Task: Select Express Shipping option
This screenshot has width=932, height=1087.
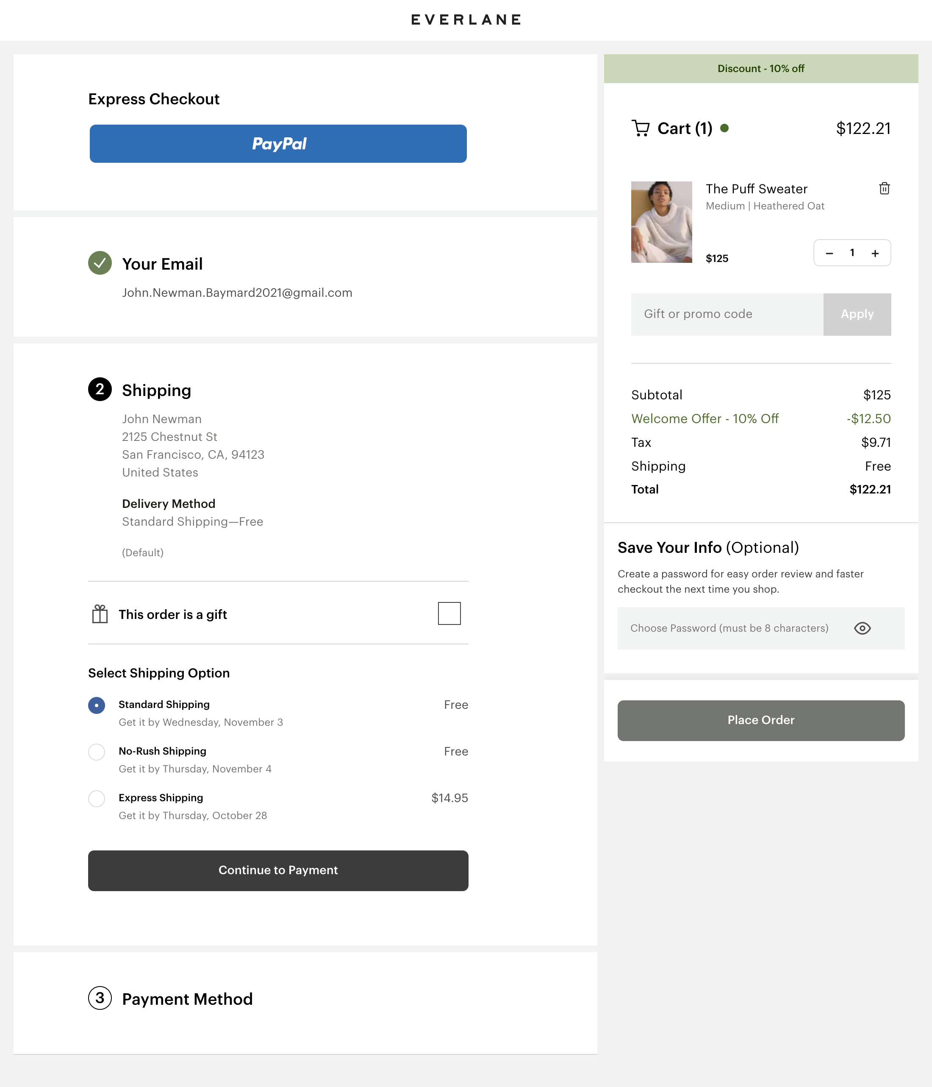Action: coord(97,798)
